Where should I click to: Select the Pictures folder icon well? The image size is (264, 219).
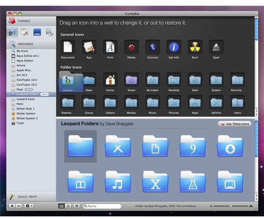(174, 102)
